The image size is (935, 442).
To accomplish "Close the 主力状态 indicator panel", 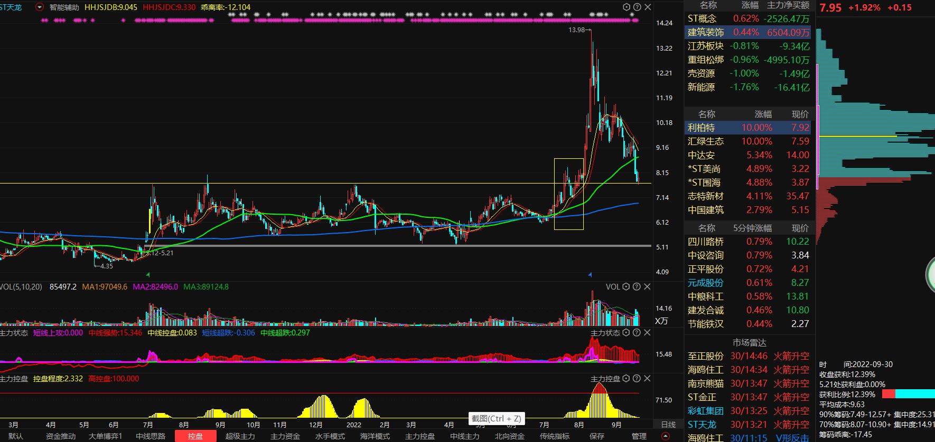I will point(647,333).
